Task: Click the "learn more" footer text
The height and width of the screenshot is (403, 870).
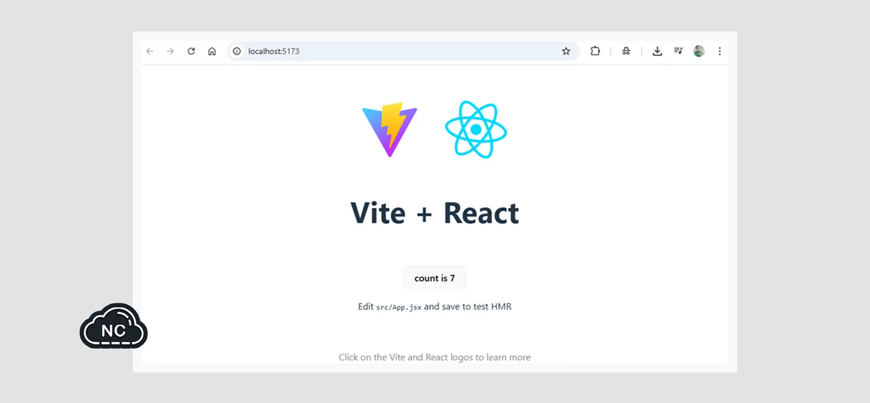Action: (508, 357)
